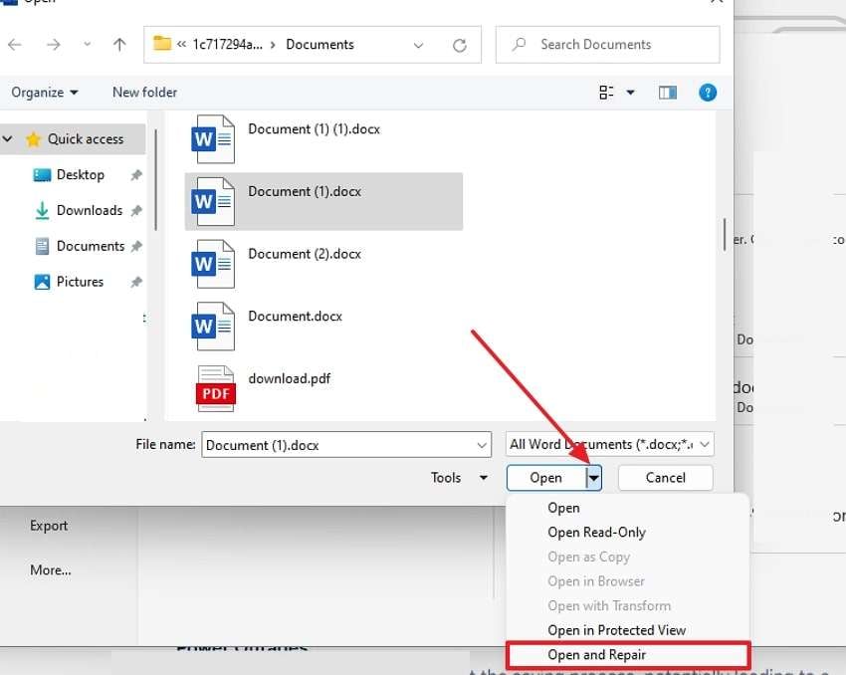Change the file view layout icon
The width and height of the screenshot is (846, 675).
tap(606, 93)
